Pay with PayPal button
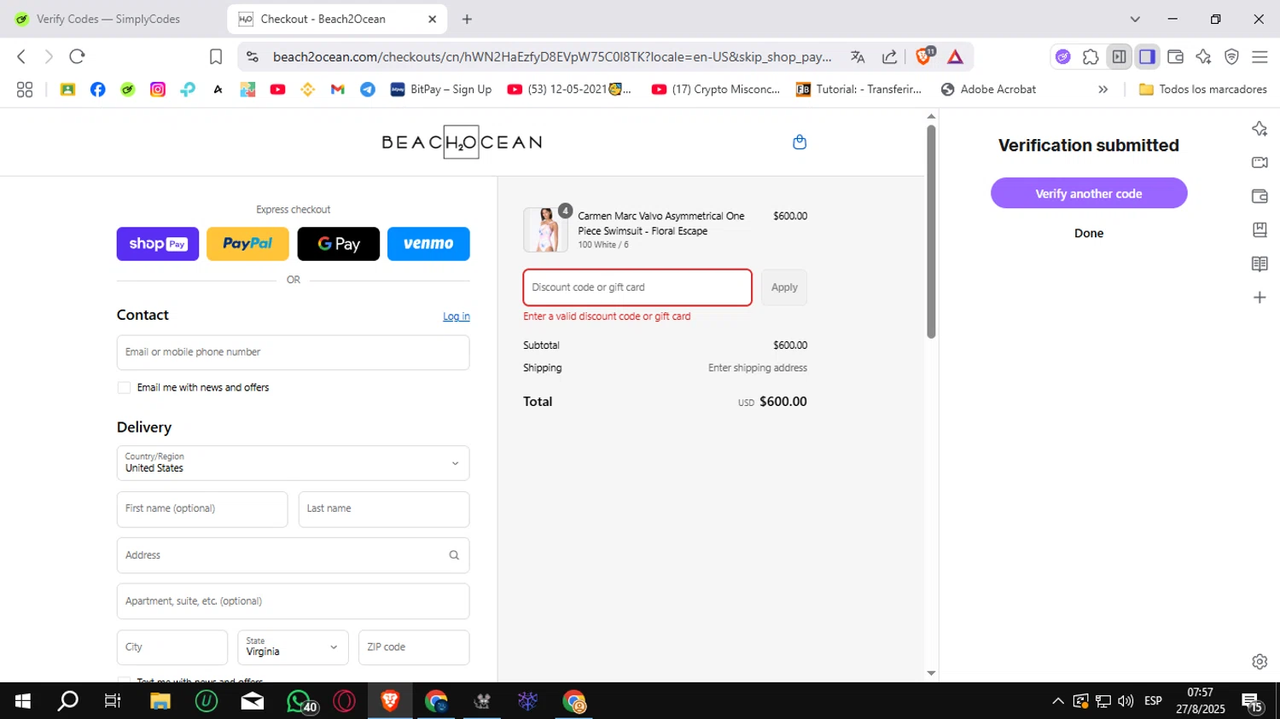Screen dimensions: 1280x719 point(247,244)
